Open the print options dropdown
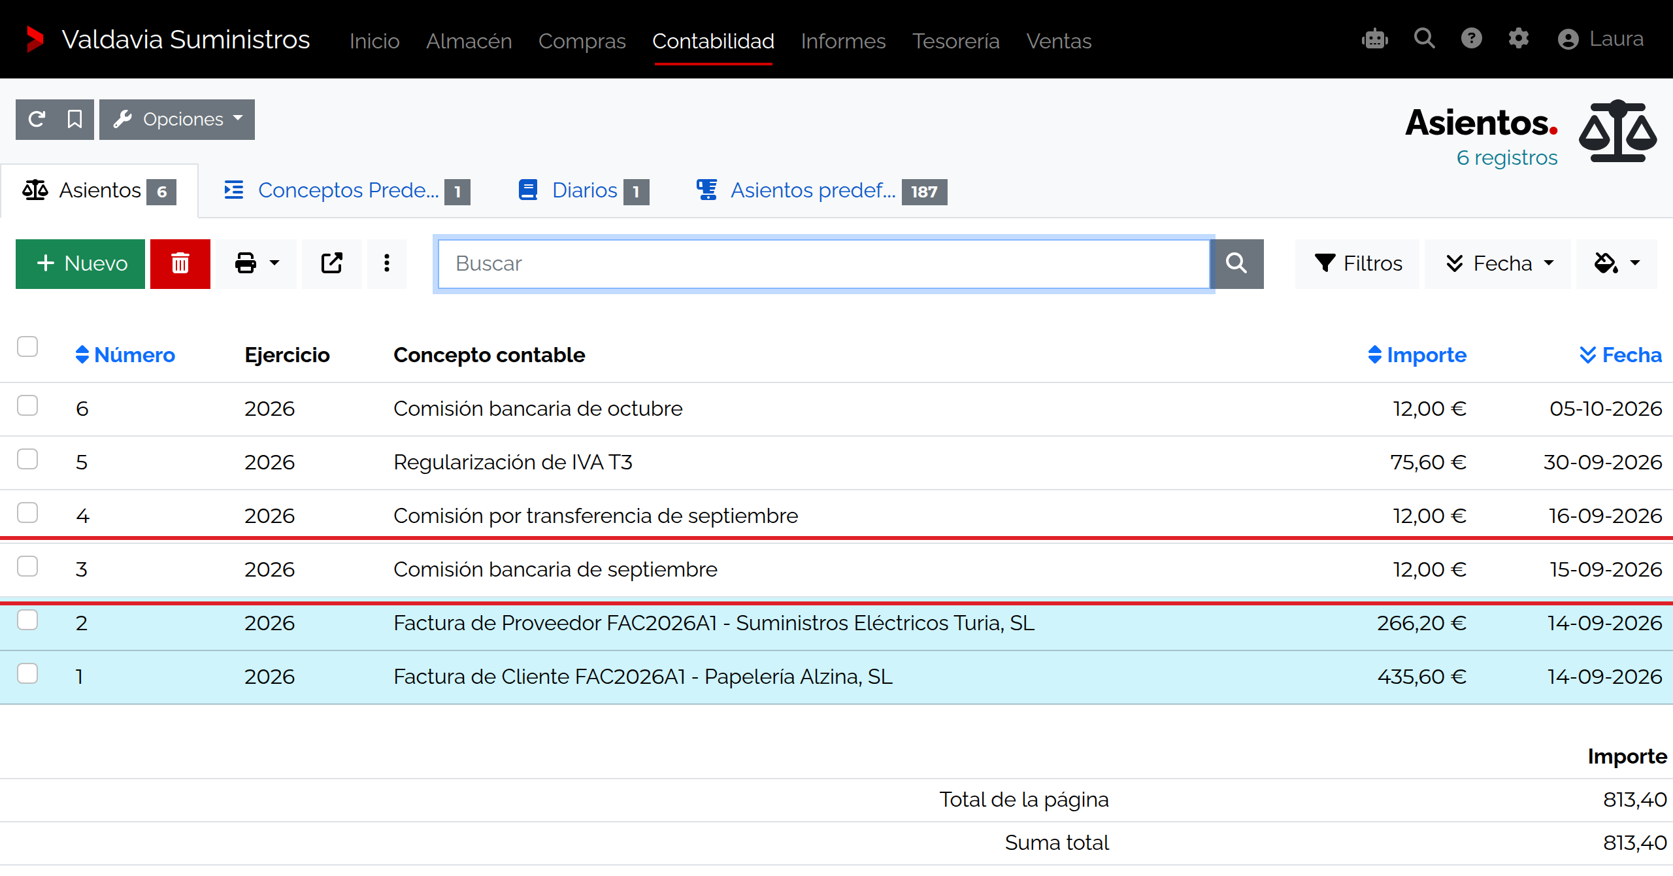 click(257, 263)
